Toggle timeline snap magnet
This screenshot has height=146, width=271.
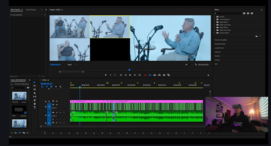click(x=47, y=87)
